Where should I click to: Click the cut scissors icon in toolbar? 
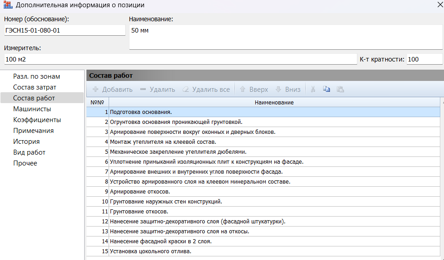313,90
